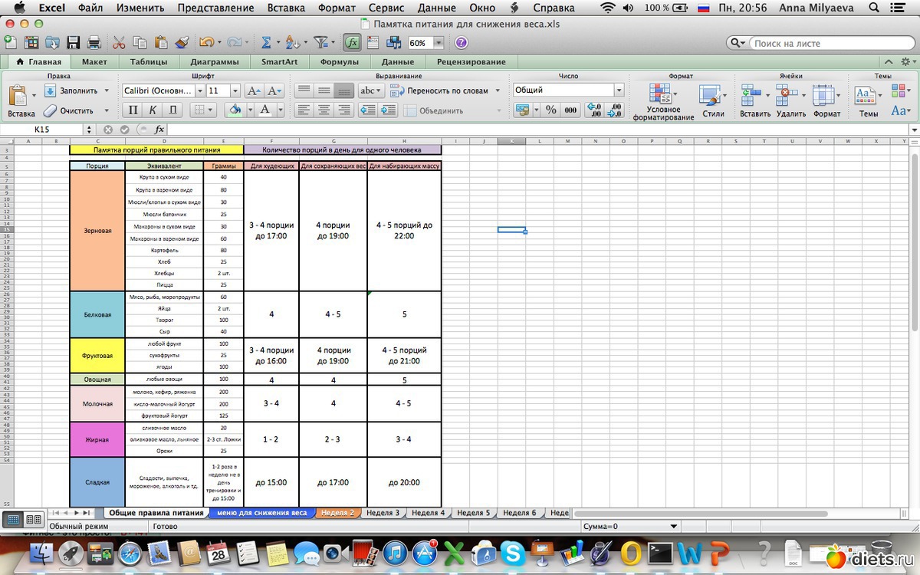
Task: Expand the number format 'Общий' dropdown
Action: coord(619,90)
